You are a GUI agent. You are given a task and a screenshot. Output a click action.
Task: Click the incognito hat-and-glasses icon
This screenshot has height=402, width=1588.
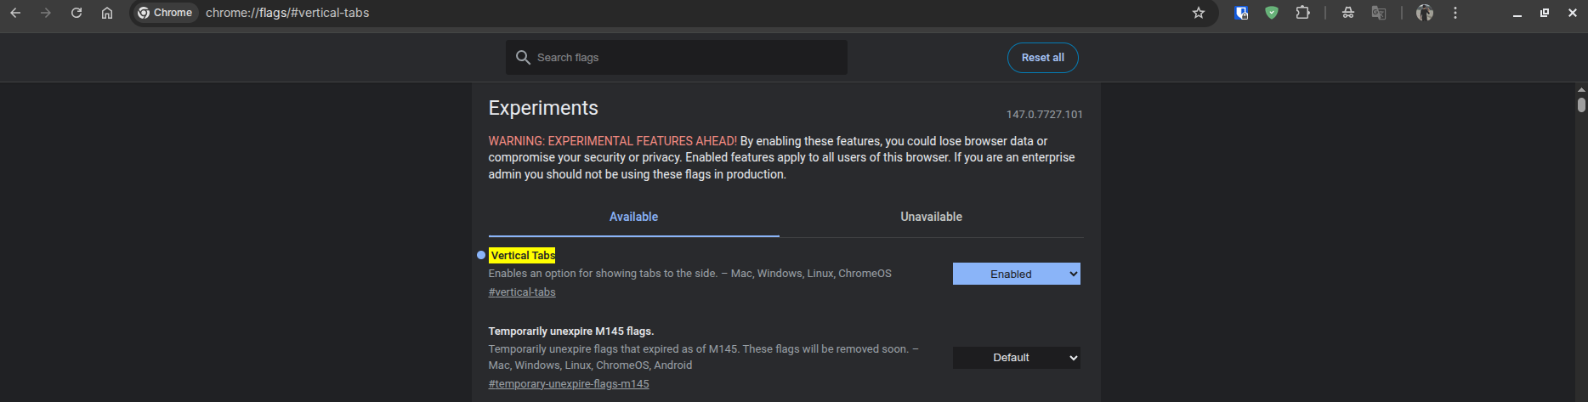point(1348,13)
